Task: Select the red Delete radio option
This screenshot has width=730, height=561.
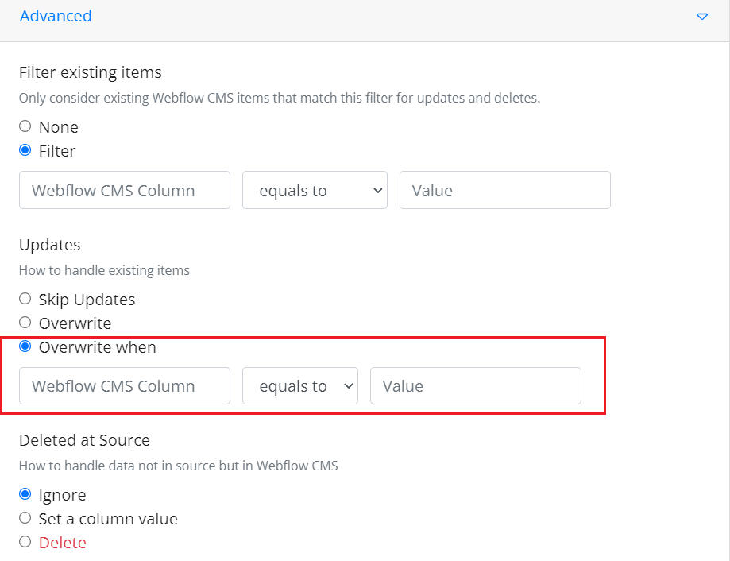Action: tap(25, 541)
